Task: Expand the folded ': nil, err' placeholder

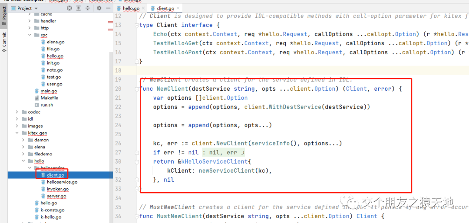Action: click(224, 152)
